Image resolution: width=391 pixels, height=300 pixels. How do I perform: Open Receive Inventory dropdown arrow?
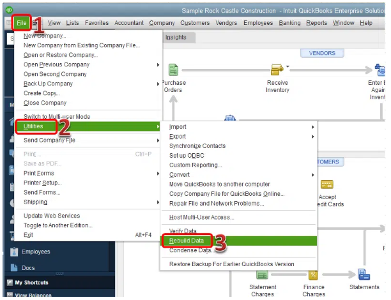pyautogui.click(x=287, y=67)
